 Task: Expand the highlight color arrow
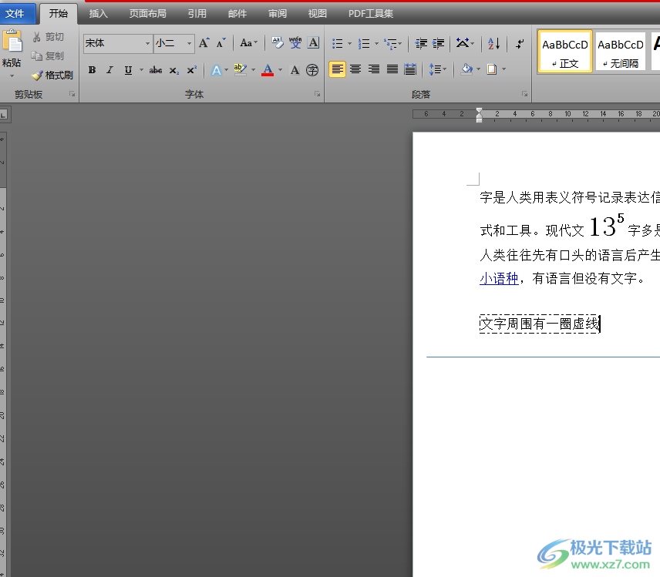click(x=253, y=70)
